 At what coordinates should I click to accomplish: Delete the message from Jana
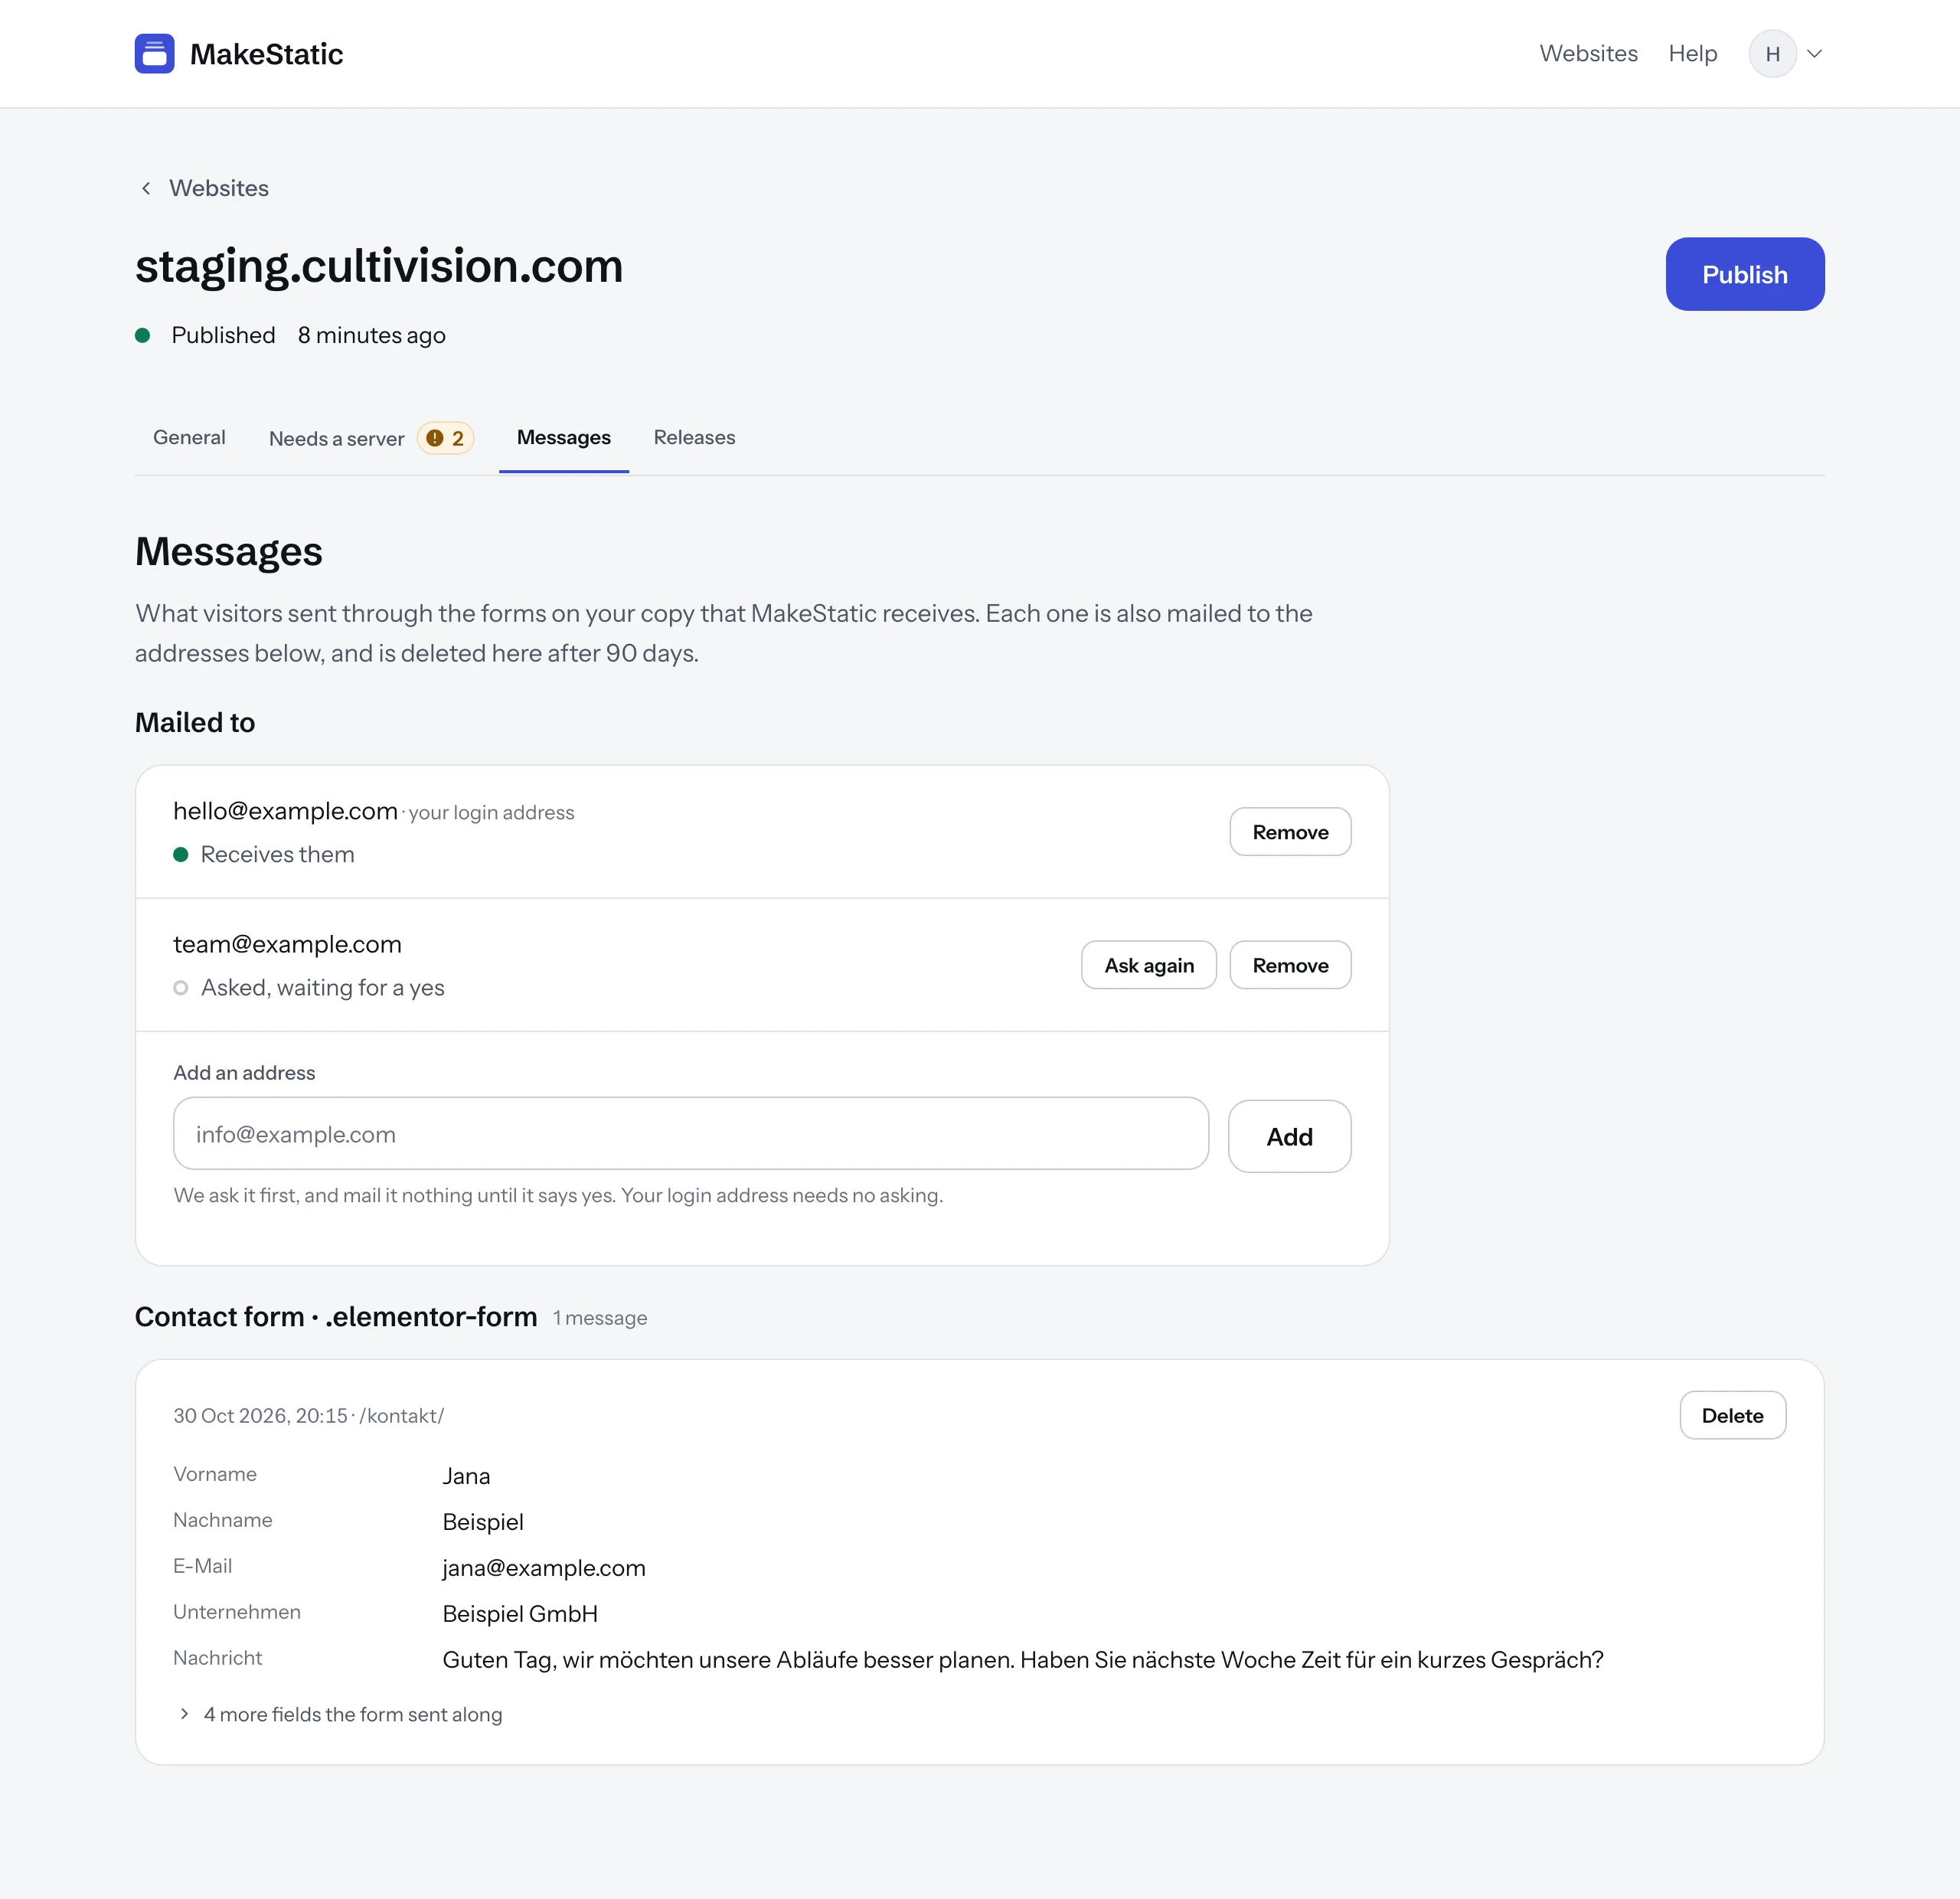pos(1732,1415)
